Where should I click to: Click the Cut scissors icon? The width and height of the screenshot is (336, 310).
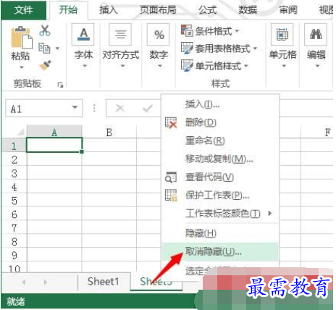[x=45, y=30]
